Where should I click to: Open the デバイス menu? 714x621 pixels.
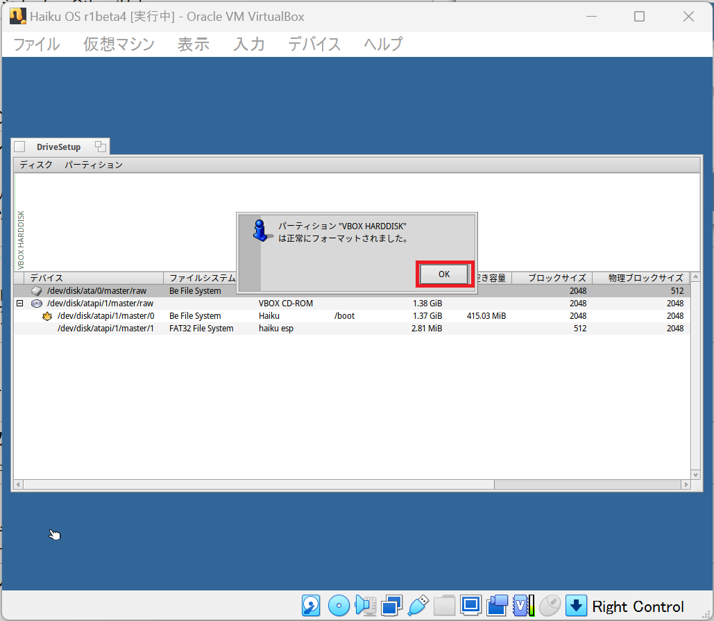pyautogui.click(x=314, y=44)
